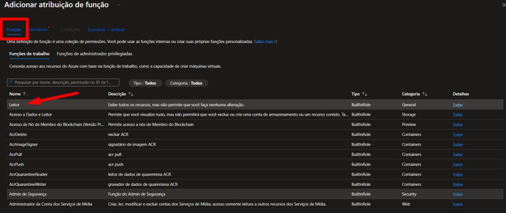Open Exibir for Admin de Segurança

pos(458,194)
